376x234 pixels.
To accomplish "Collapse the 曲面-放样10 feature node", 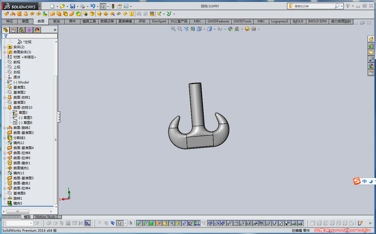I will point(5,108).
